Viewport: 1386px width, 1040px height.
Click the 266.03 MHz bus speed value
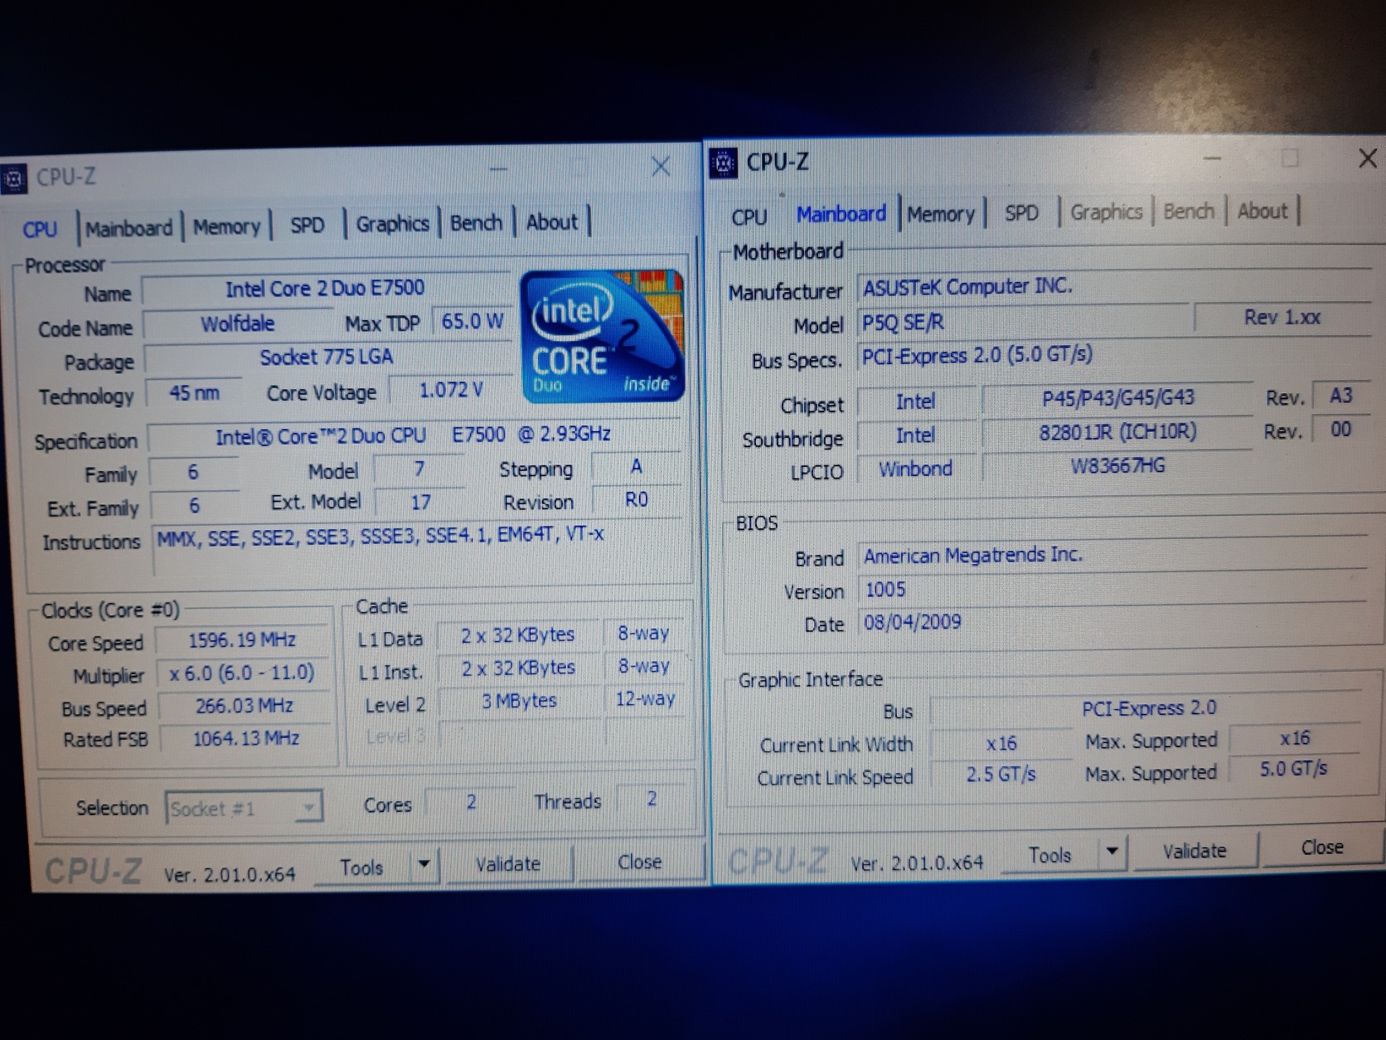[245, 706]
